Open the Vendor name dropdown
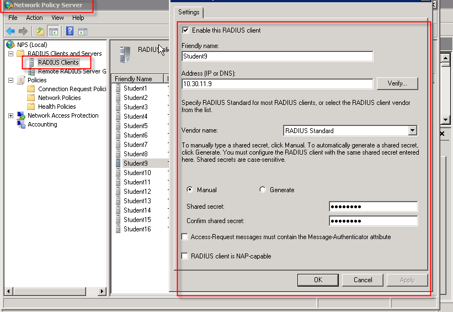The image size is (453, 312). click(x=413, y=130)
